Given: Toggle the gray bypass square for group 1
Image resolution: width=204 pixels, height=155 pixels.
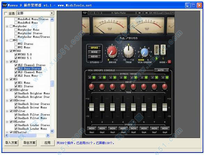Looking at the screenshot, I should (89, 78).
